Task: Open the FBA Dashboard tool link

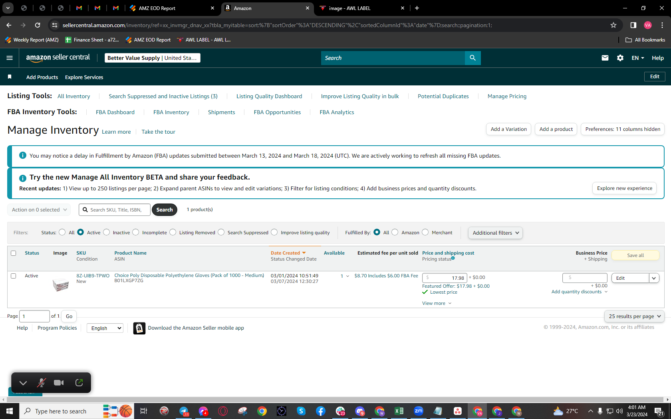Action: (x=115, y=112)
